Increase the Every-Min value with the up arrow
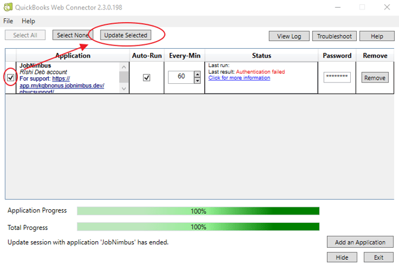 coord(197,74)
